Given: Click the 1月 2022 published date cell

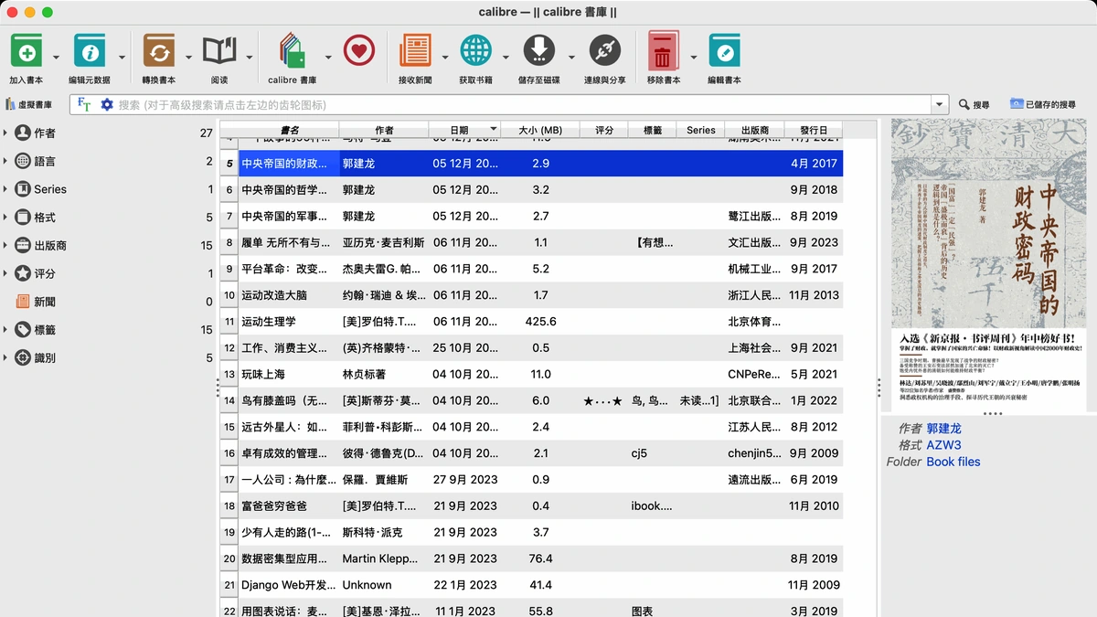Looking at the screenshot, I should (814, 400).
